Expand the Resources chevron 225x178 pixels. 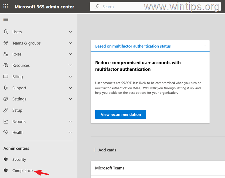point(70,65)
